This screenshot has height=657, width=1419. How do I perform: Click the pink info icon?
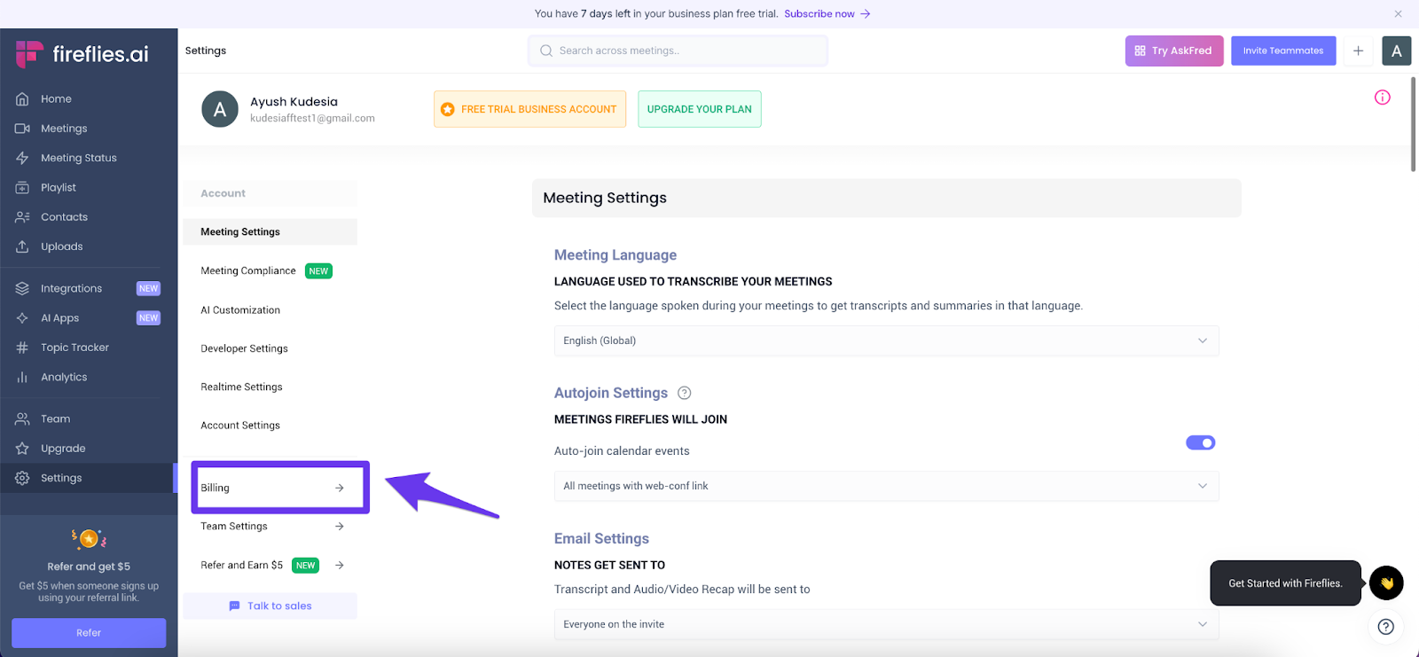[1383, 98]
